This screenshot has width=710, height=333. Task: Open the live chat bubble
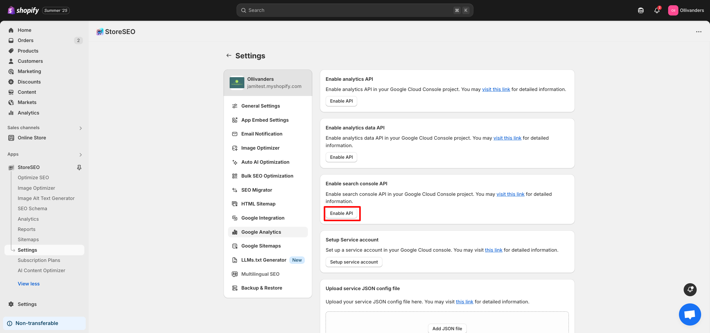point(690,314)
